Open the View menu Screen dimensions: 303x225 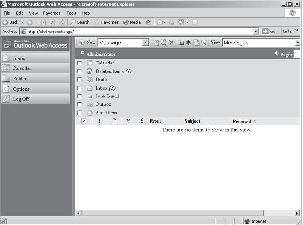tap(33, 13)
